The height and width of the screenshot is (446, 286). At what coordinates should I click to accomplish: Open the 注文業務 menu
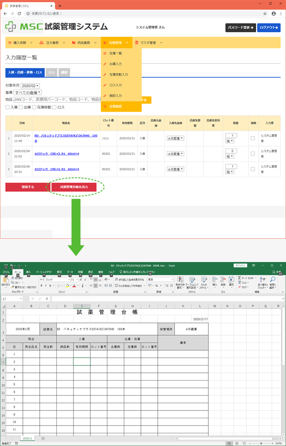point(53,43)
